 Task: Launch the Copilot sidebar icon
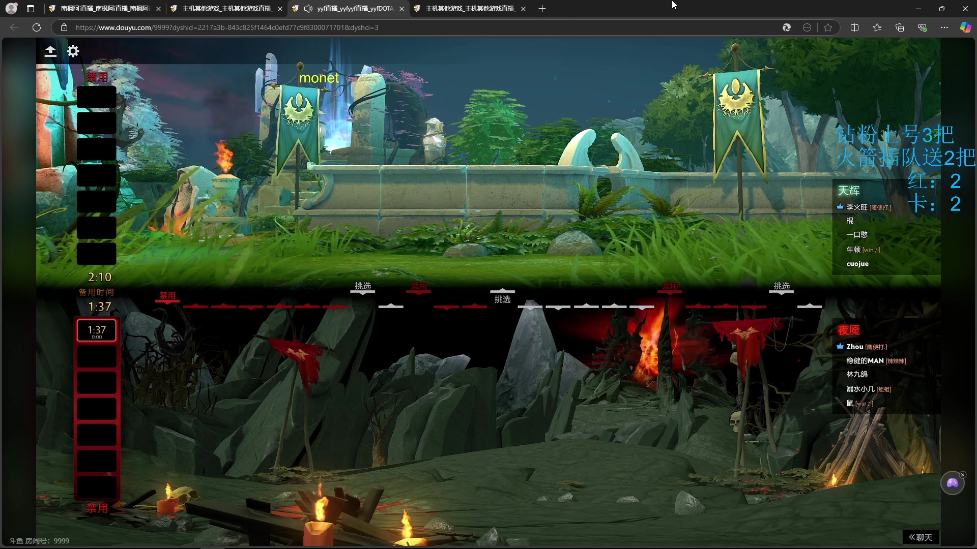965,27
